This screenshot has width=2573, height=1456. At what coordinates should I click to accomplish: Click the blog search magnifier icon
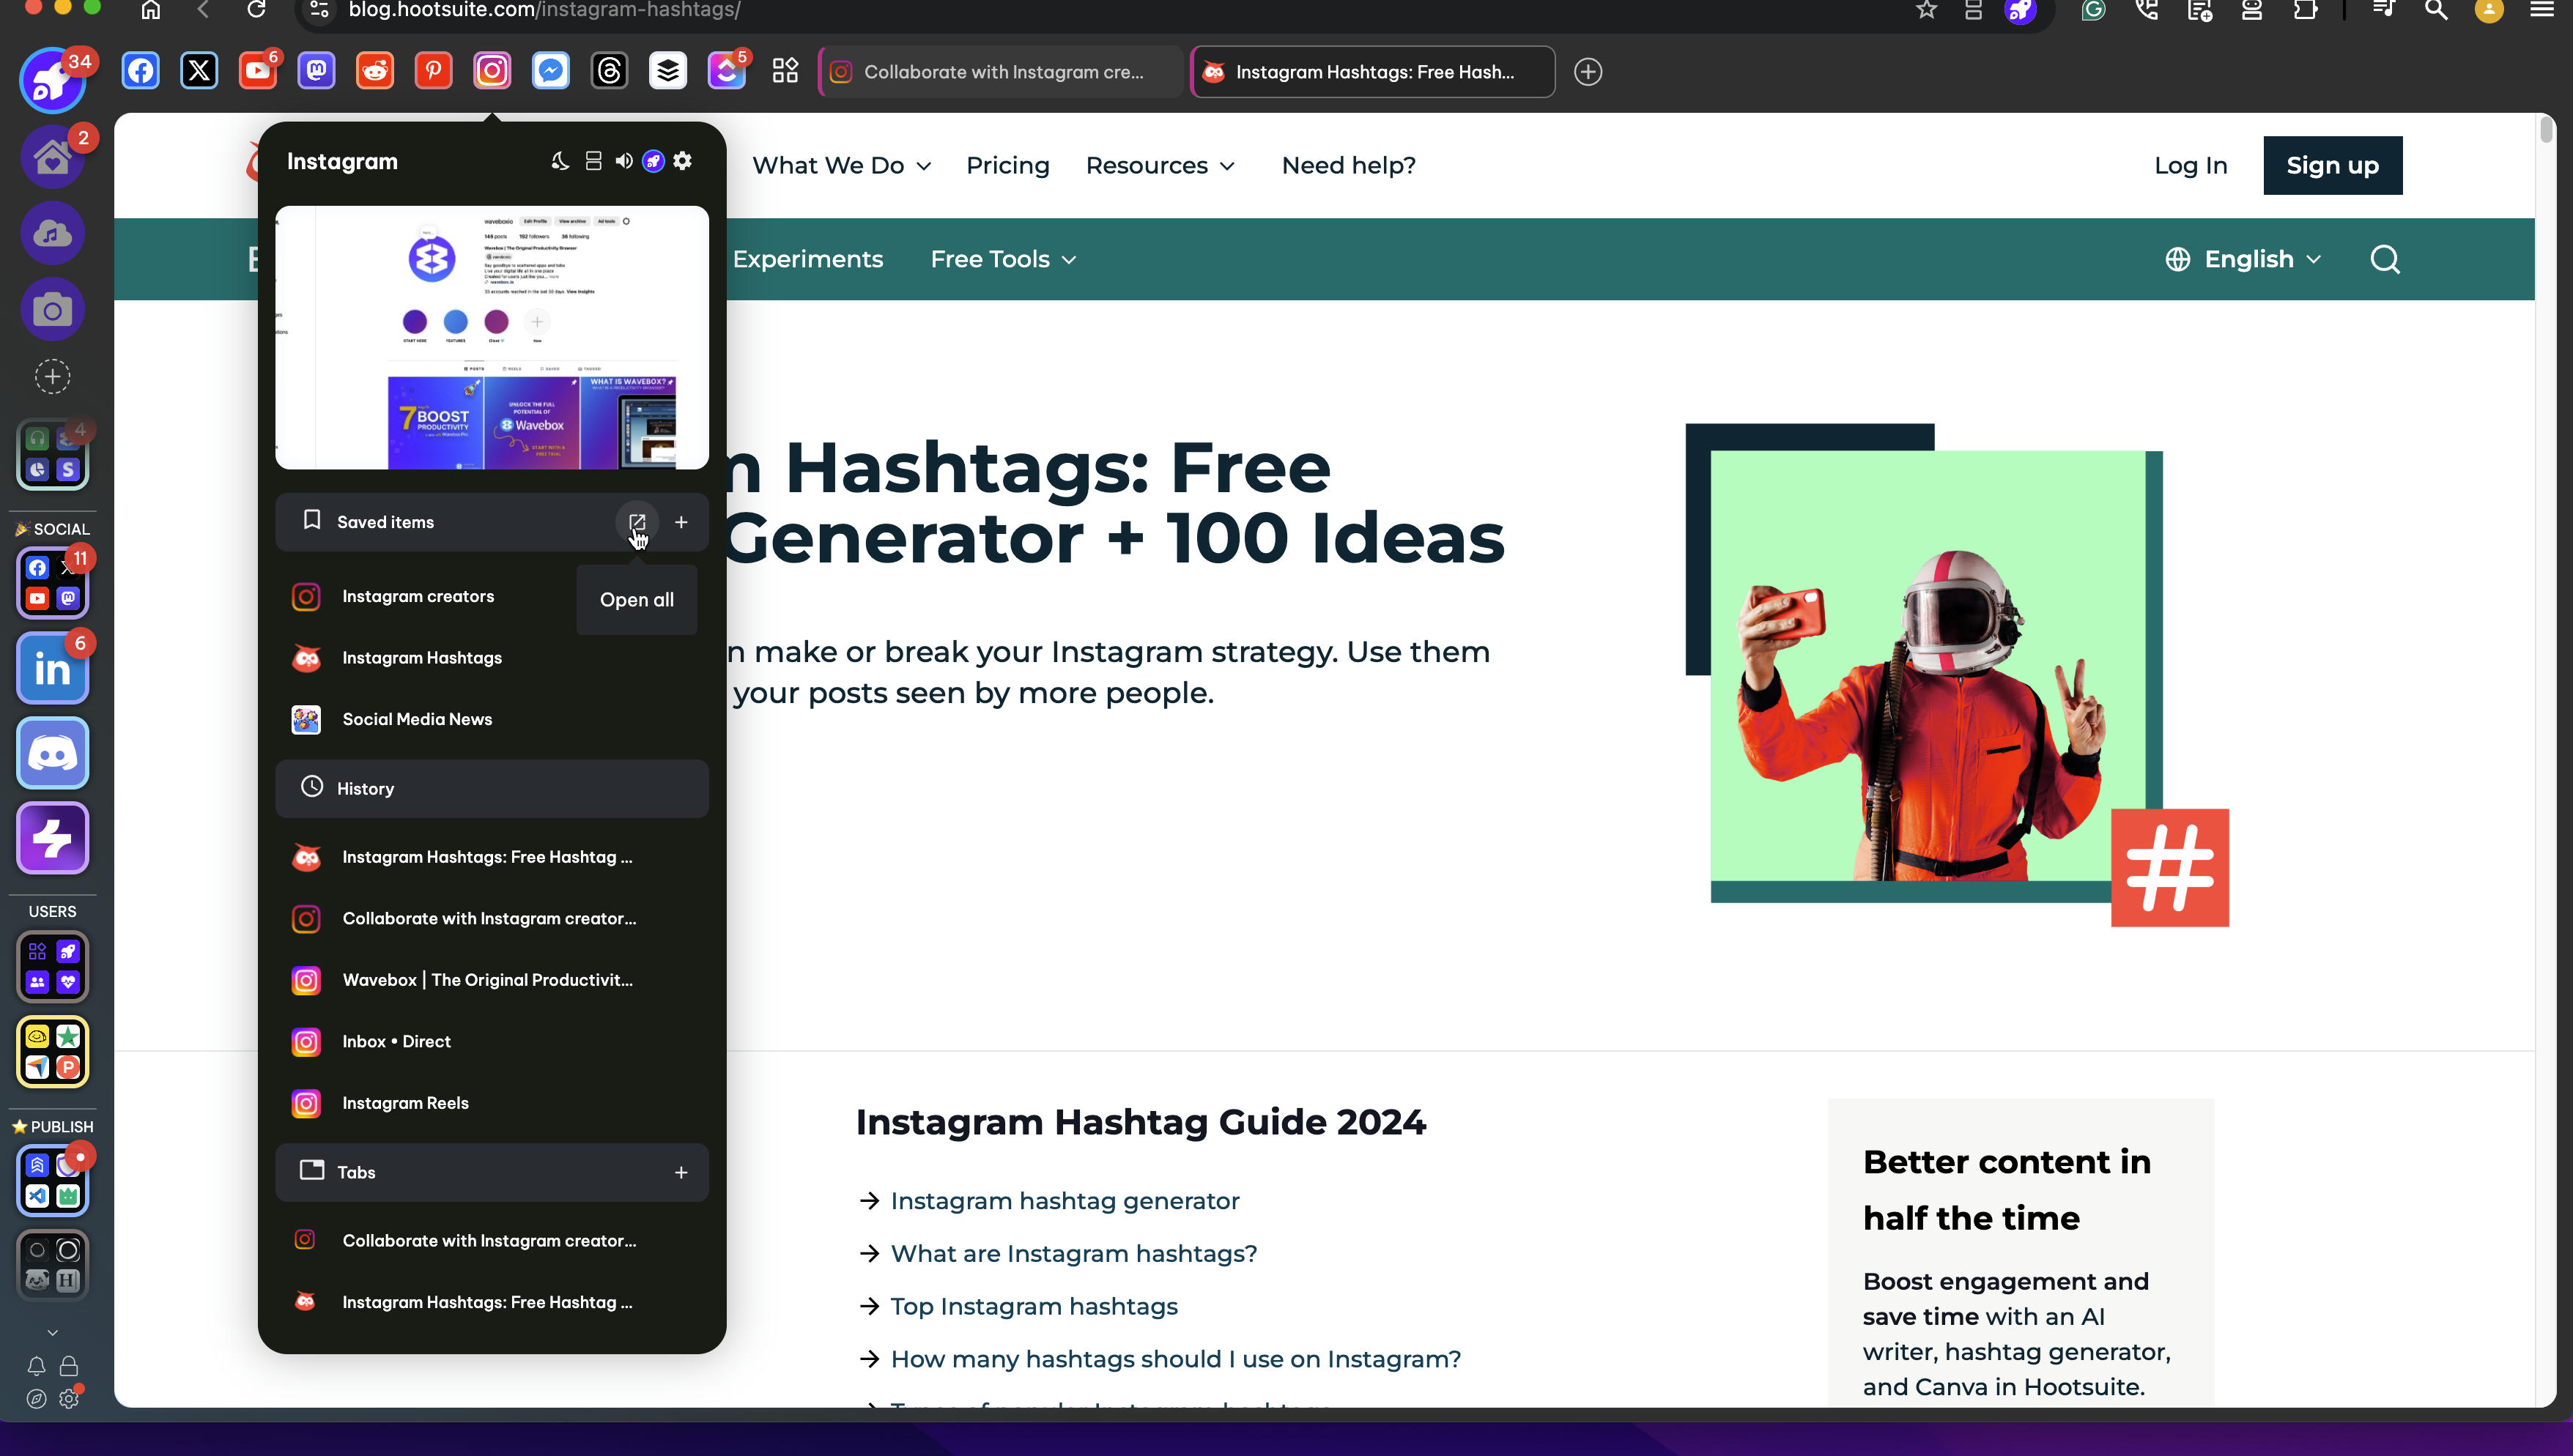coord(2385,259)
